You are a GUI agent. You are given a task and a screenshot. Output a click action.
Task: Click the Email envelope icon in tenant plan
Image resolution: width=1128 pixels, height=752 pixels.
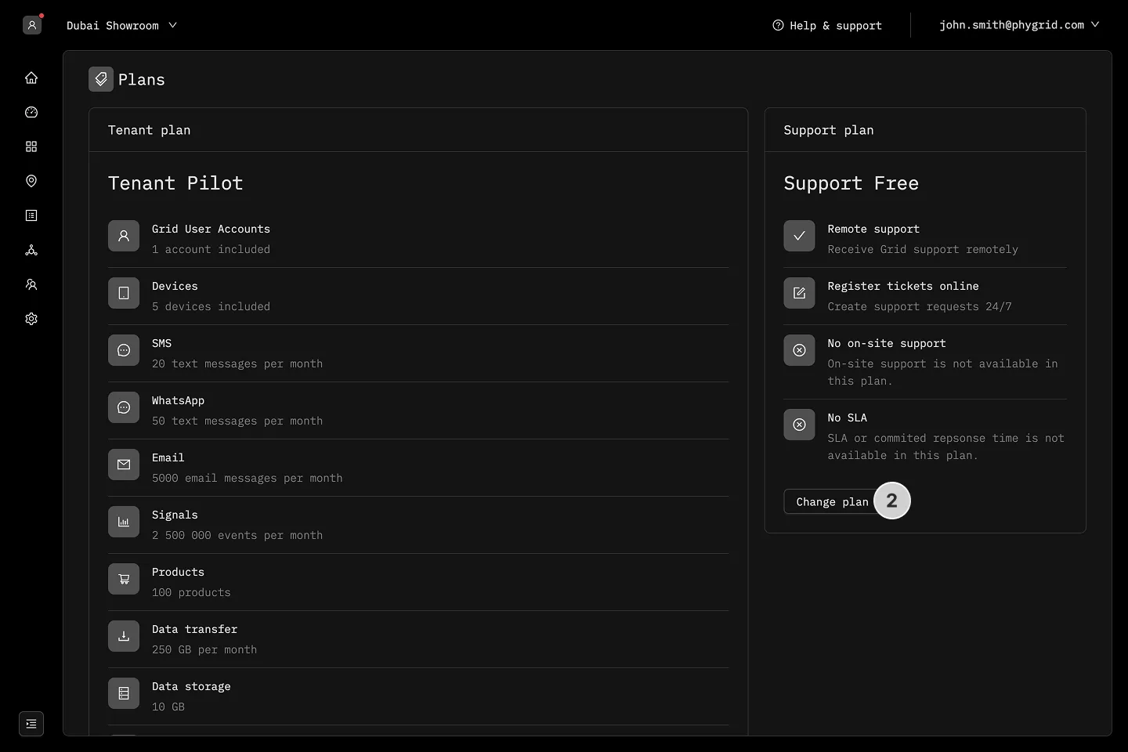coord(124,465)
